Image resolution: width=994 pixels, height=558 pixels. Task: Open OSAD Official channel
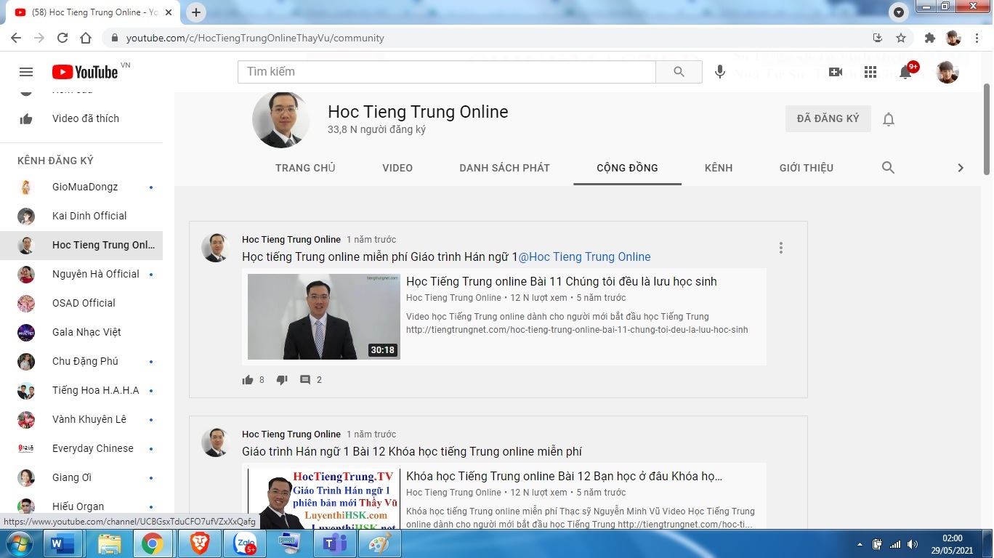point(81,303)
